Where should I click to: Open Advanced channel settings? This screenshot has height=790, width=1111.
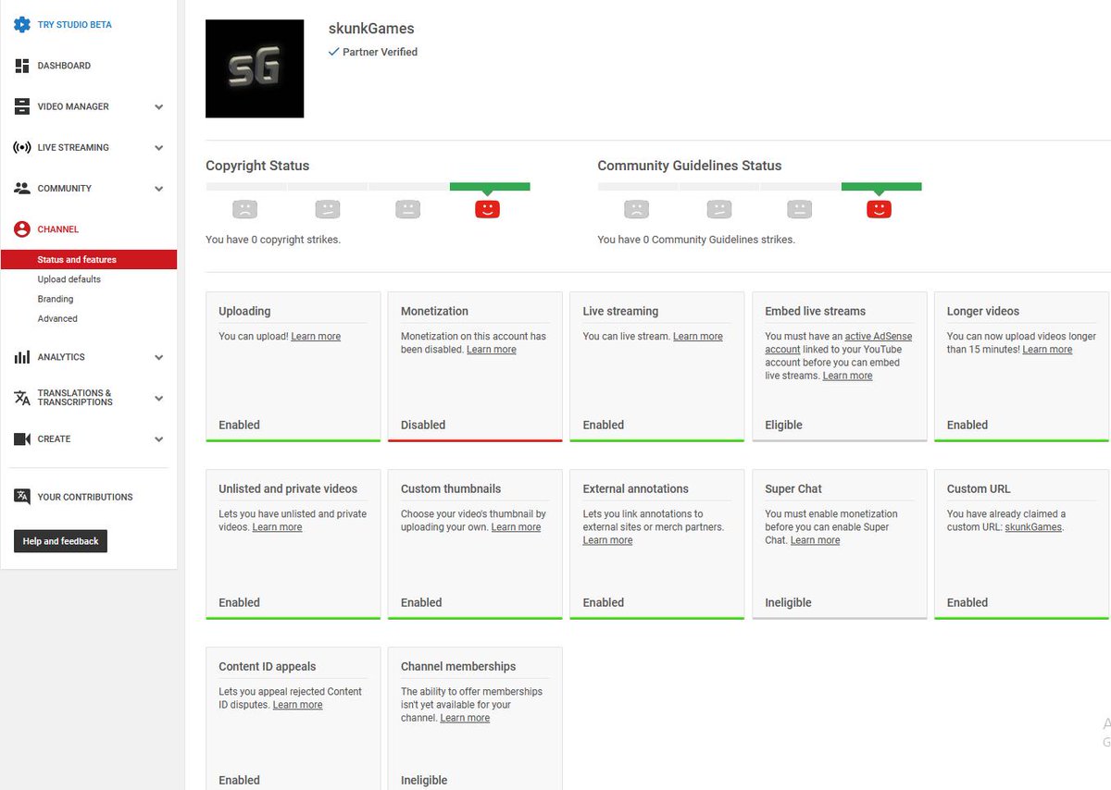click(57, 318)
